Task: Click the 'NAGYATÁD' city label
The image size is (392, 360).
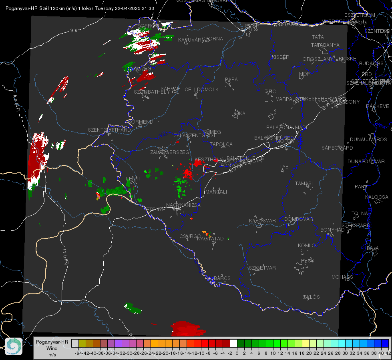Action: click(210, 238)
